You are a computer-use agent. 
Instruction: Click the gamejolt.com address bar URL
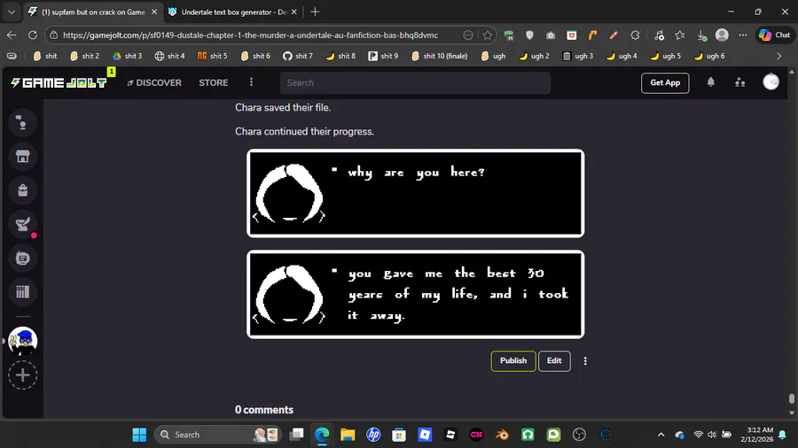point(250,35)
